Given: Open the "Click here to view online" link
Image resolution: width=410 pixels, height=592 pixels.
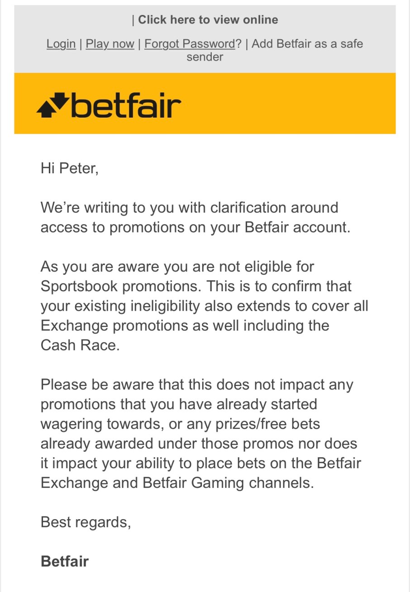Looking at the screenshot, I should (x=208, y=20).
